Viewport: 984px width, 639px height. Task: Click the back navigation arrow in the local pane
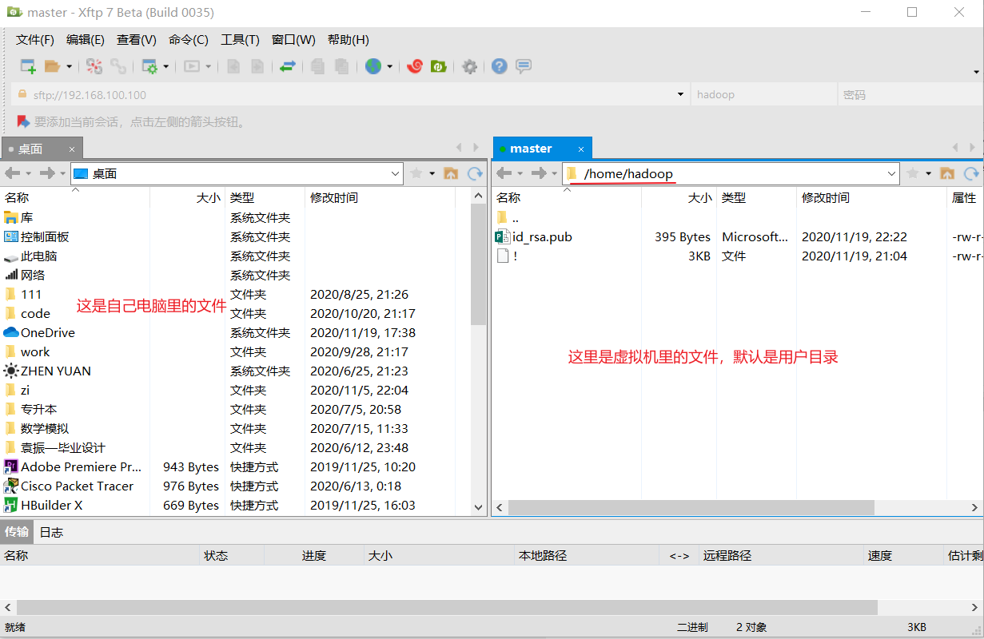coord(14,173)
